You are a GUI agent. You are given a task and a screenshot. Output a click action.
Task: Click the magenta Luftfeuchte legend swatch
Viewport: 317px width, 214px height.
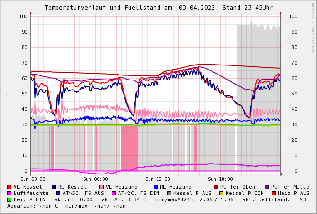click(10, 194)
